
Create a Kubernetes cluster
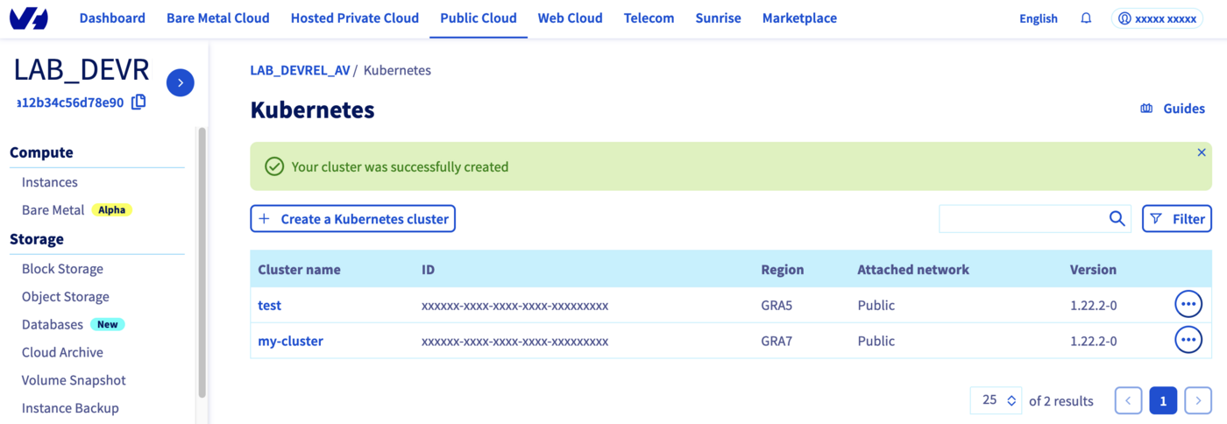[x=353, y=219]
